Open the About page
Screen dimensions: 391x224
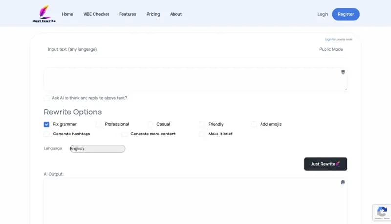tap(176, 14)
